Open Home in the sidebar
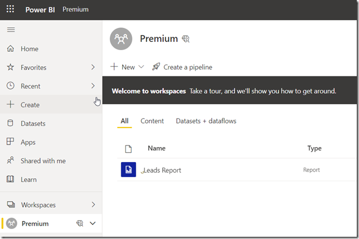Image resolution: width=359 pixels, height=239 pixels. coord(51,48)
